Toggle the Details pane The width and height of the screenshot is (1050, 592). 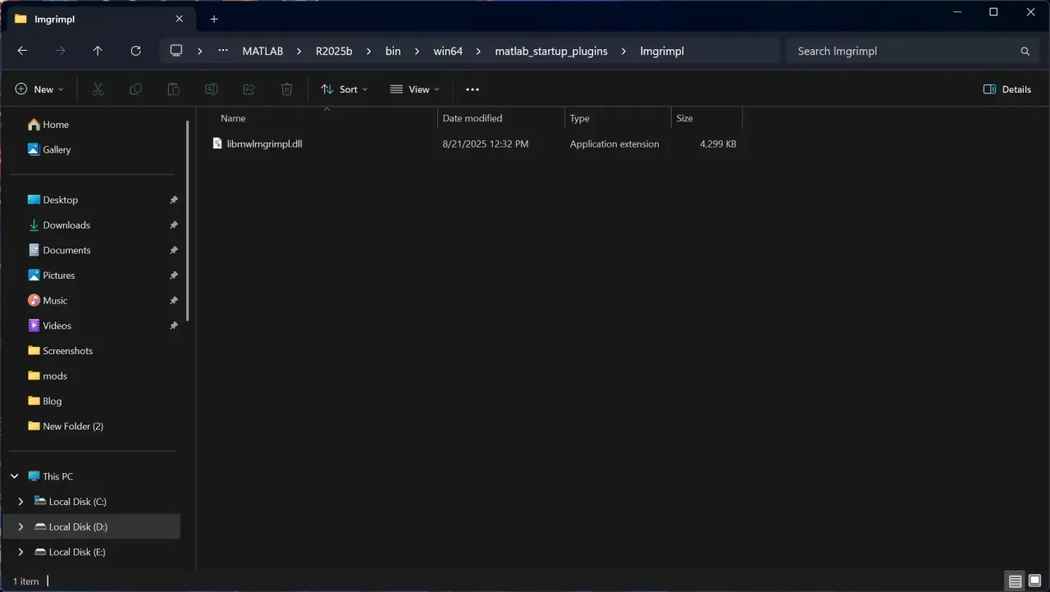[x=1007, y=89]
